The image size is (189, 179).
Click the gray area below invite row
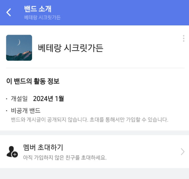pyautogui.click(x=94, y=173)
